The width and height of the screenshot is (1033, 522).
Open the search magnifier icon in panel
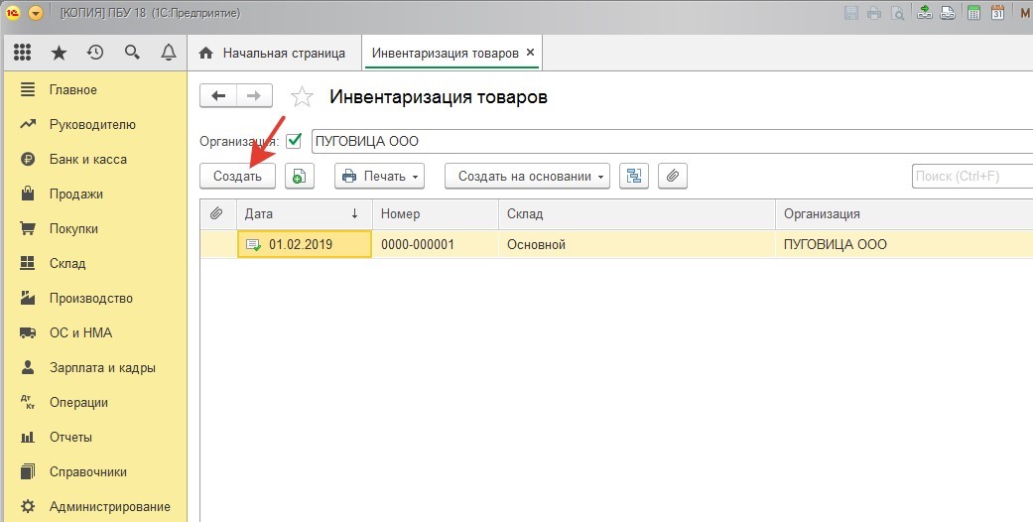[x=132, y=53]
